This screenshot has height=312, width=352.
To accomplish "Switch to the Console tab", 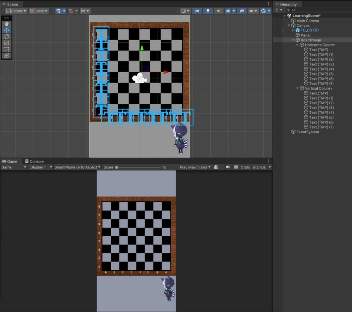I will [x=34, y=162].
